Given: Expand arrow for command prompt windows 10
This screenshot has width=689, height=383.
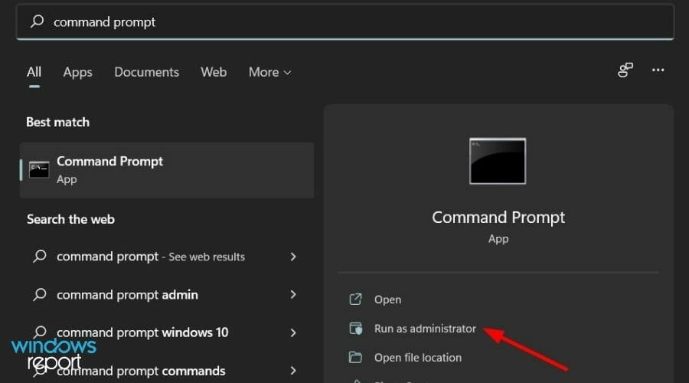Looking at the screenshot, I should pos(293,332).
